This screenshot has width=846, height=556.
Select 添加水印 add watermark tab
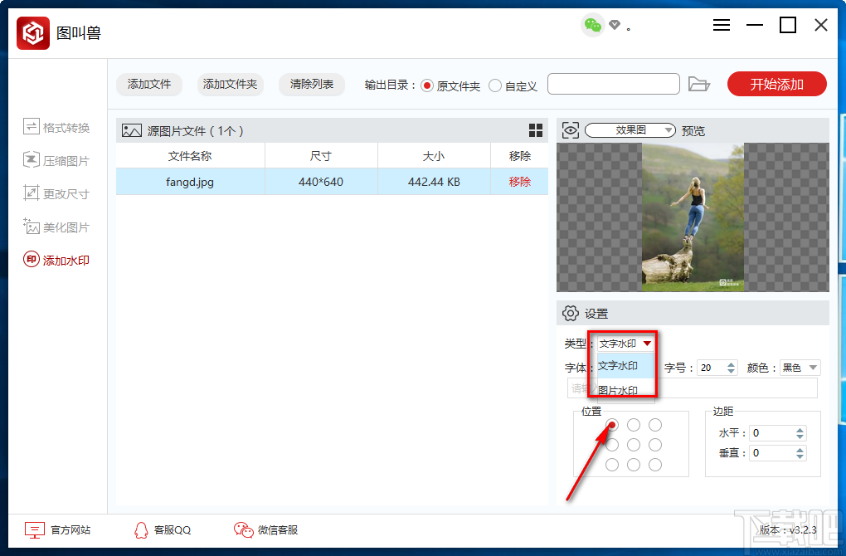tap(56, 261)
